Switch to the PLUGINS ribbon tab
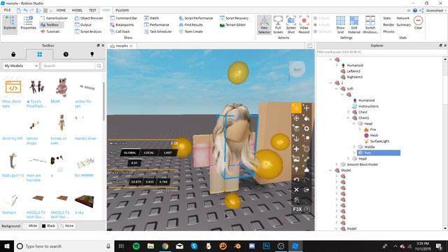 122,10
